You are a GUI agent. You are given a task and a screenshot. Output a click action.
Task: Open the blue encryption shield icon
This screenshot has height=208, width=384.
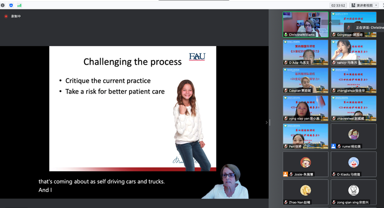click(11, 5)
